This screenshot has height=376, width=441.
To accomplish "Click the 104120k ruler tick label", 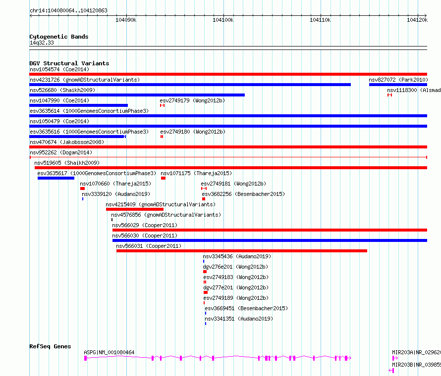I will (x=417, y=20).
